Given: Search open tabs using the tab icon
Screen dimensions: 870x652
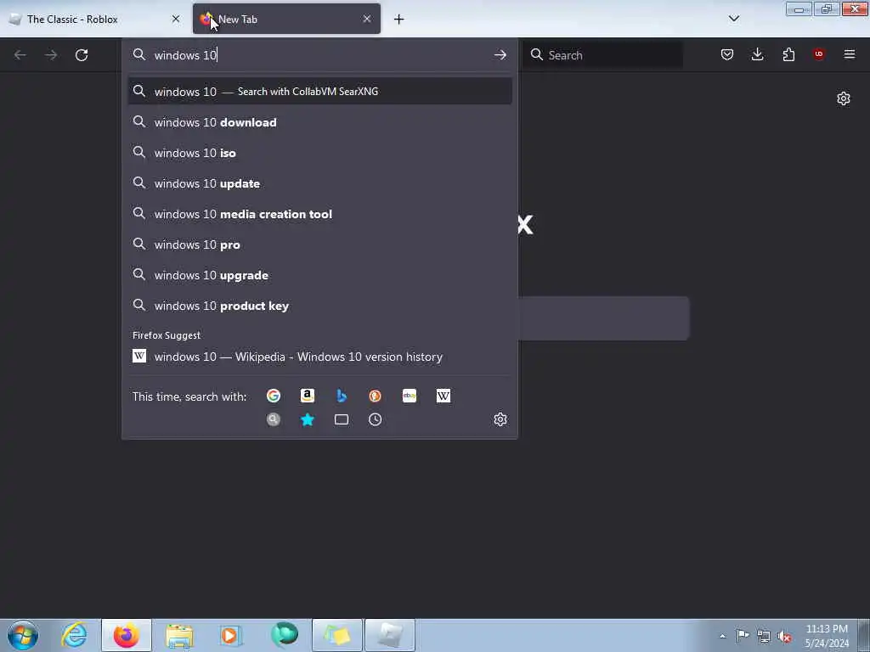Looking at the screenshot, I should pyautogui.click(x=342, y=419).
